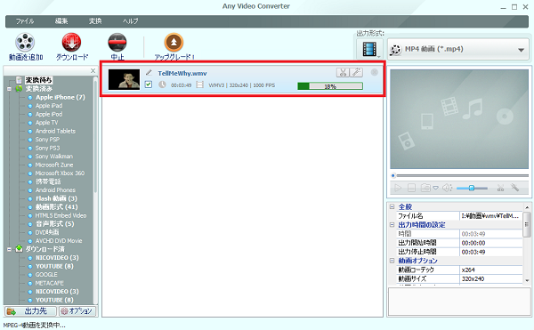Select Apple iPhone (7) in the tree
The height and width of the screenshot is (330, 534).
pyautogui.click(x=61, y=97)
